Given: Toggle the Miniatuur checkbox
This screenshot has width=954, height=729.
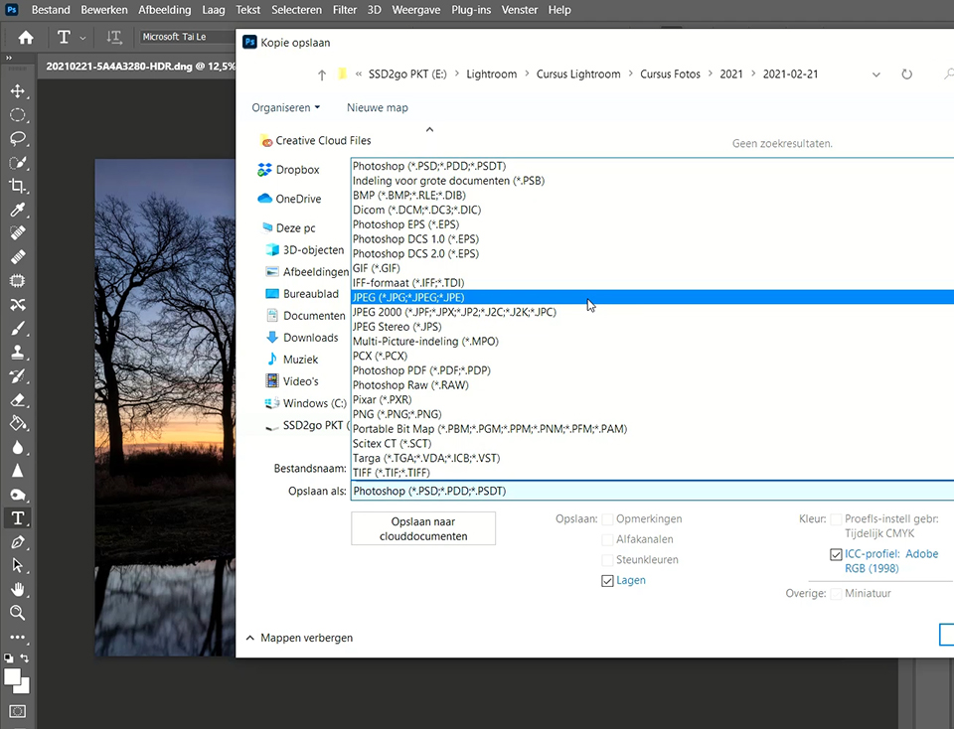Looking at the screenshot, I should tap(836, 593).
